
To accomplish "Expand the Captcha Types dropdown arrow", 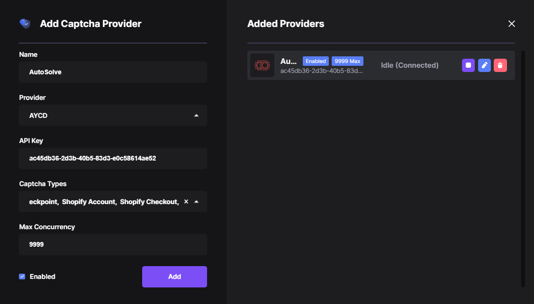I will (x=196, y=202).
